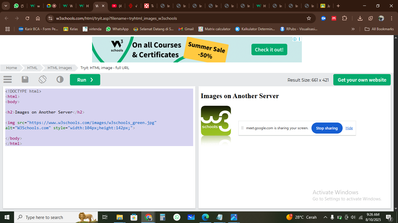
Task: Switch to the Google Meet recording tab
Action: click(51, 6)
